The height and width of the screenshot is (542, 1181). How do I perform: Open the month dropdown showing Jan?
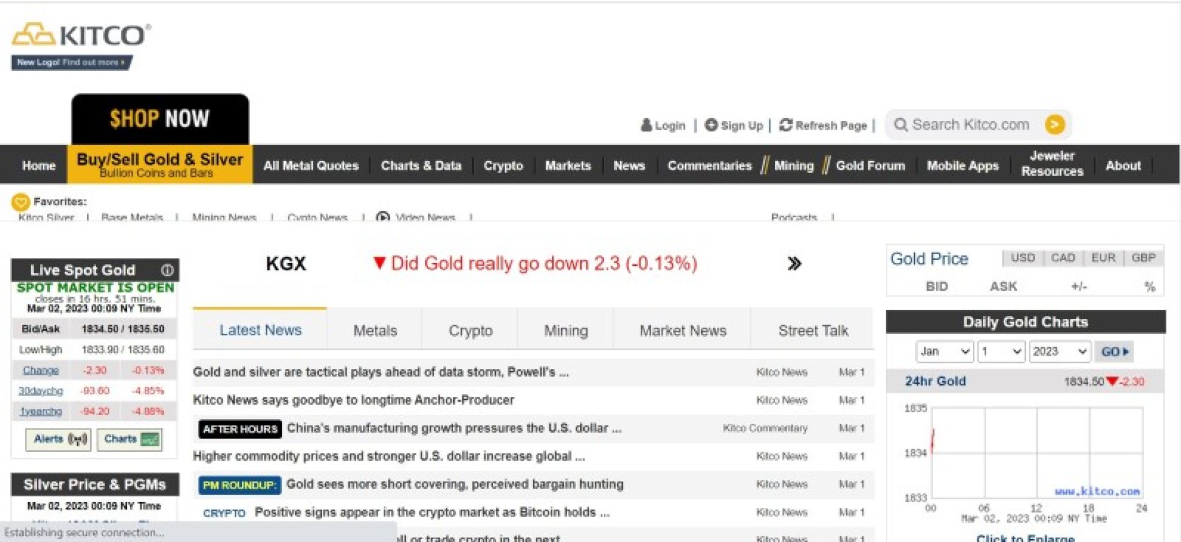[944, 351]
